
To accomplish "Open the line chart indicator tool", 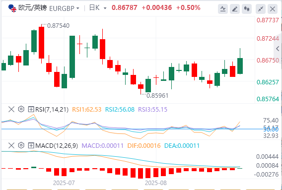I will tap(223, 9).
